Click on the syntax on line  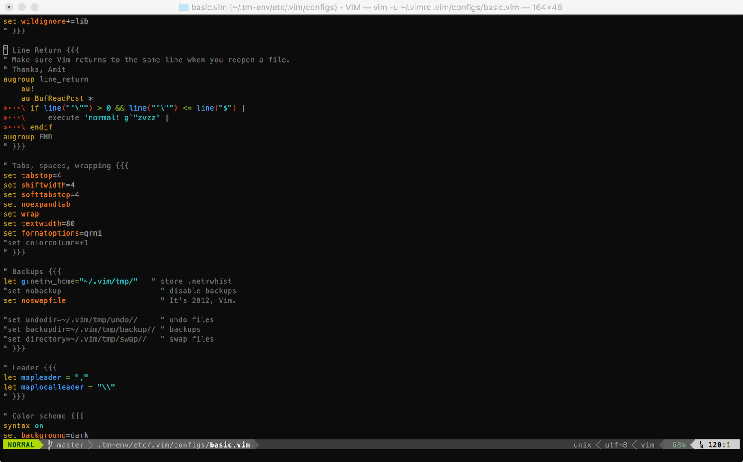[22, 425]
